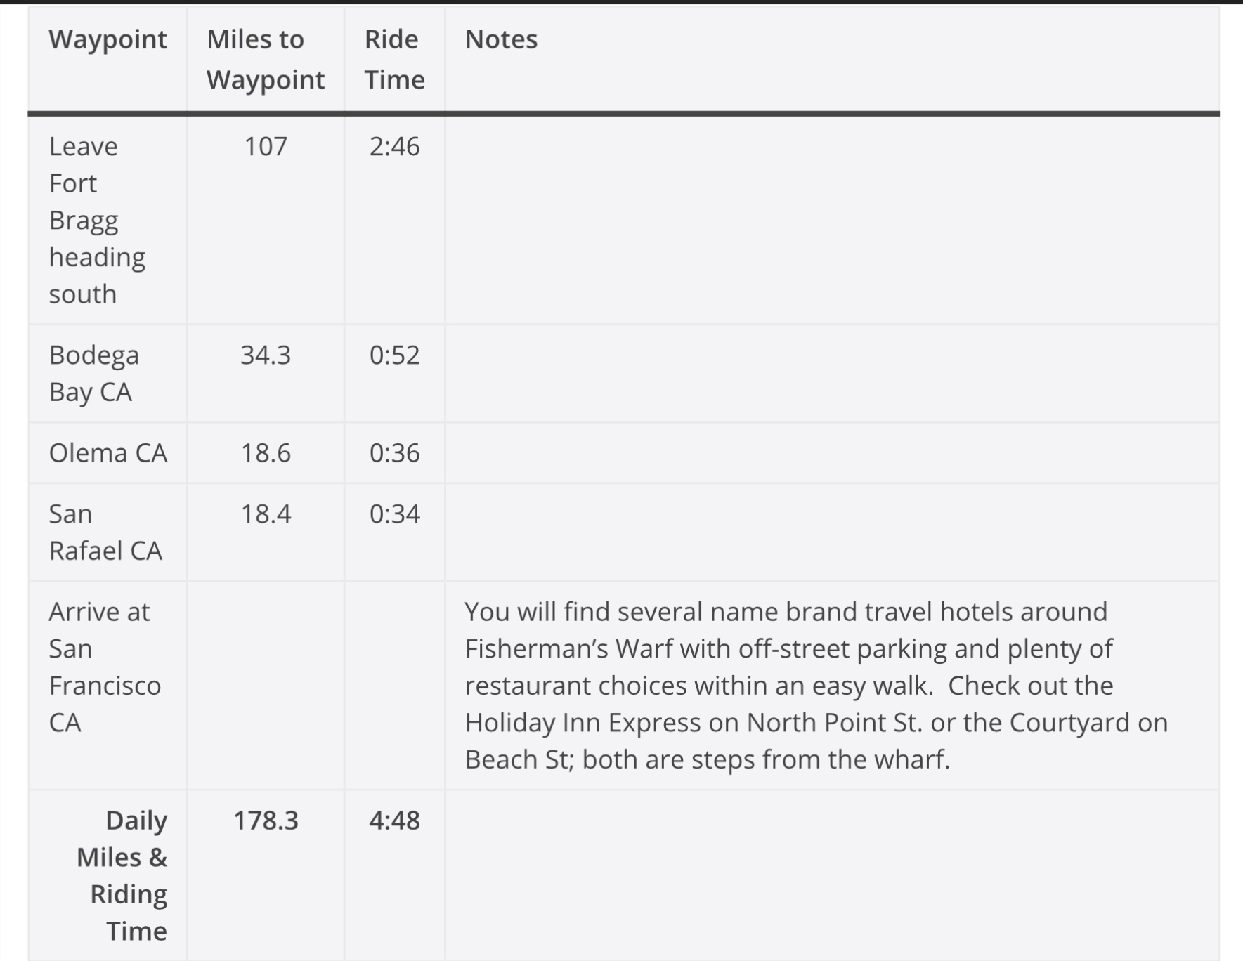Screen dimensions: 1243x961
Task: Select the Bodega Bay CA waypoint
Action: pos(93,373)
